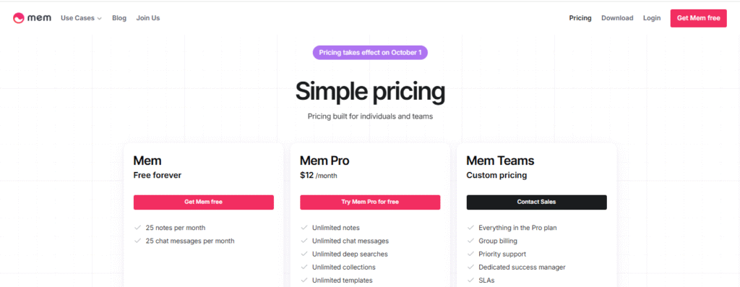Image resolution: width=740 pixels, height=287 pixels.
Task: Click the checkmark next to Priority support
Action: click(x=471, y=254)
